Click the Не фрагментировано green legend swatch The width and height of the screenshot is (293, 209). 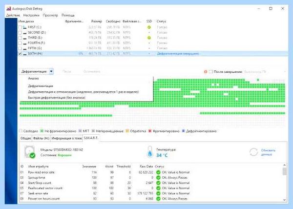pyautogui.click(x=42, y=131)
